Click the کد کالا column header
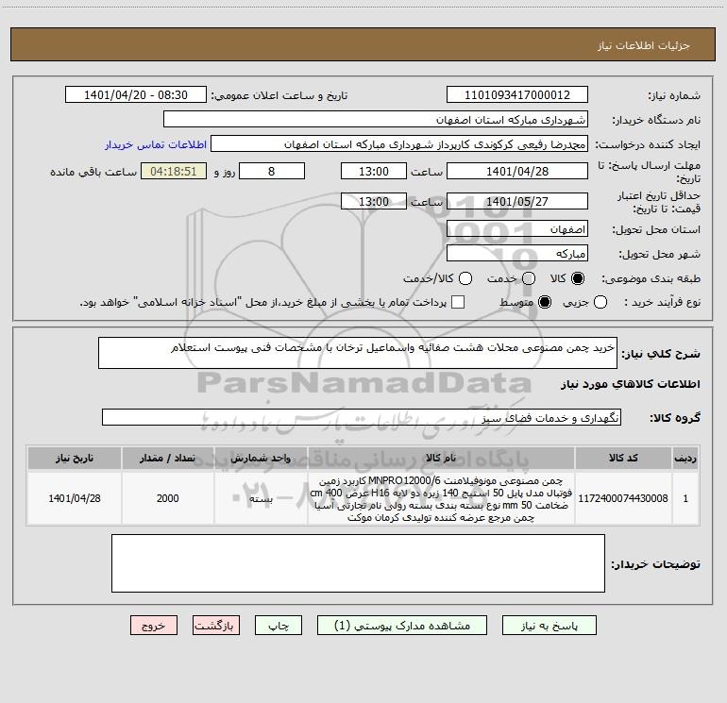 pyautogui.click(x=623, y=458)
